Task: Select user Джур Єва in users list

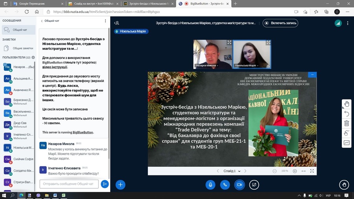Action: point(18,125)
